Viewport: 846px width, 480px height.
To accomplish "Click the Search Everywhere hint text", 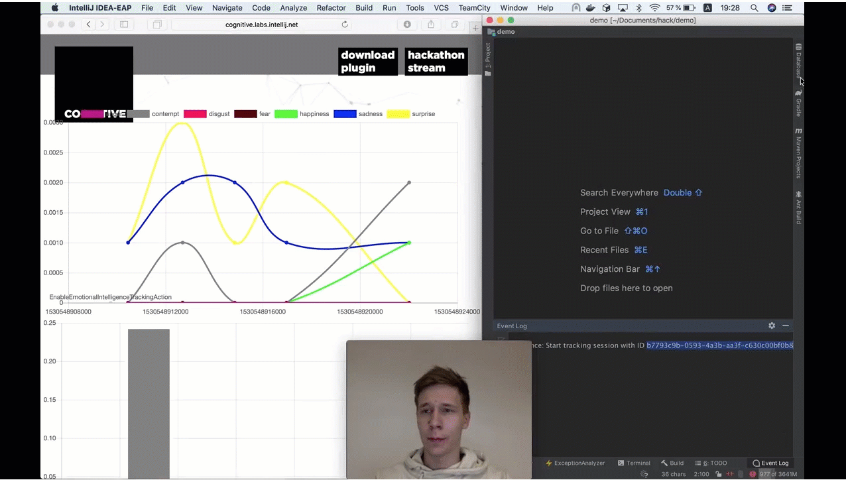I will (619, 193).
